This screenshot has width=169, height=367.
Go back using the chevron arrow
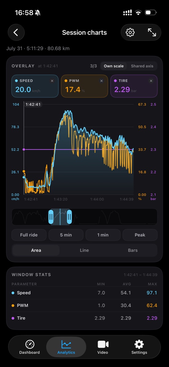click(16, 32)
